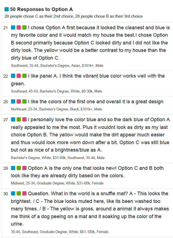Click the pink swatch in response 28
The width and height of the screenshot is (173, 238).
[24, 168]
